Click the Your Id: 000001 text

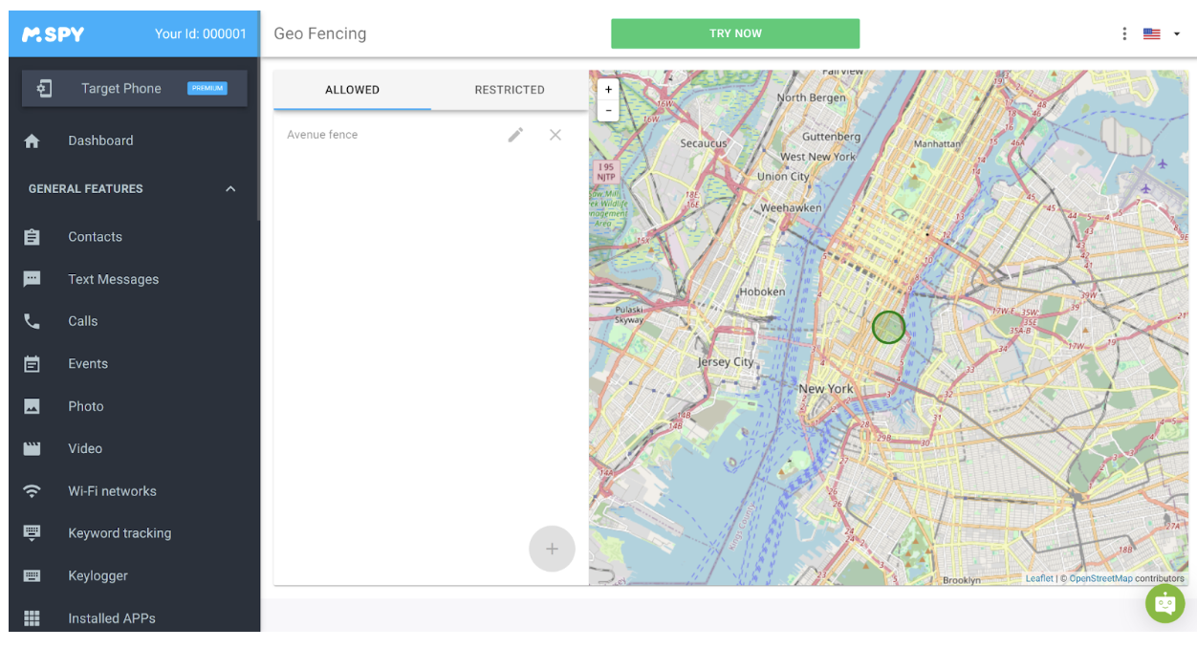[201, 33]
